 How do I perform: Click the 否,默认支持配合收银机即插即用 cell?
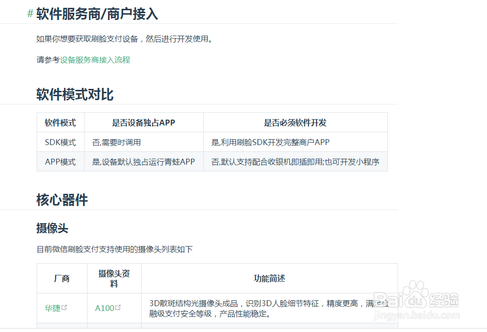[x=296, y=162]
